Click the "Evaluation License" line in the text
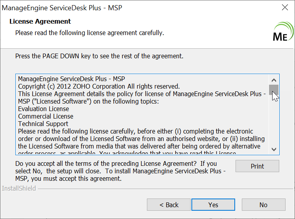The height and width of the screenshot is (219, 295). tap(43, 109)
